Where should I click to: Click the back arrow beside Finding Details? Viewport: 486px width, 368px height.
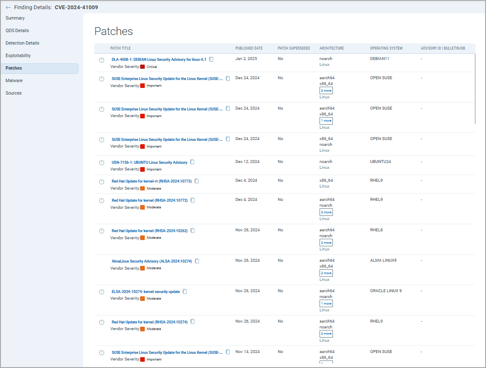(8, 8)
